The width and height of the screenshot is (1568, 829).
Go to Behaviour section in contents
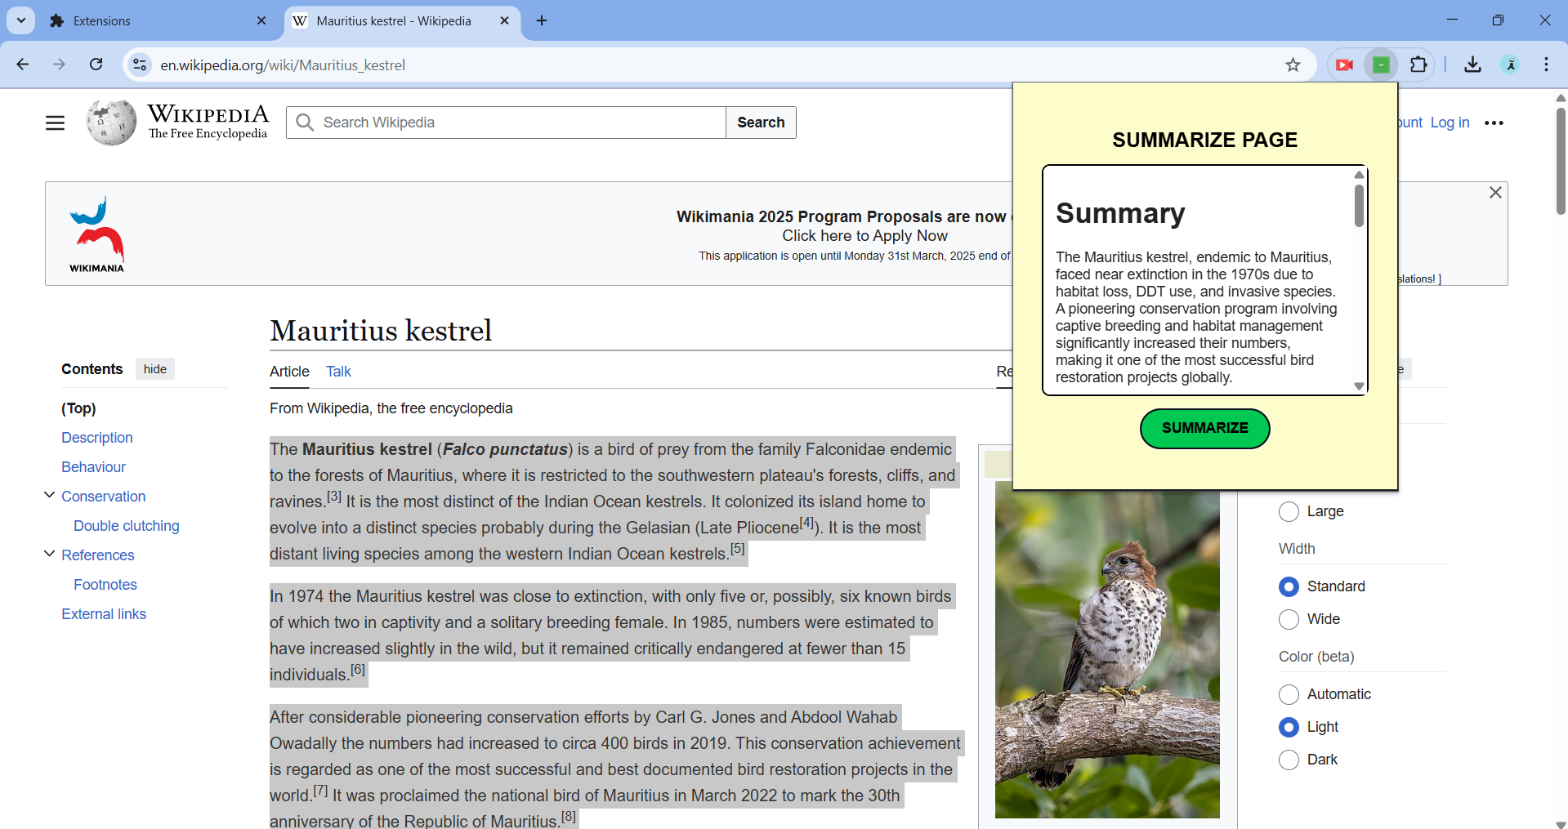[x=94, y=467]
